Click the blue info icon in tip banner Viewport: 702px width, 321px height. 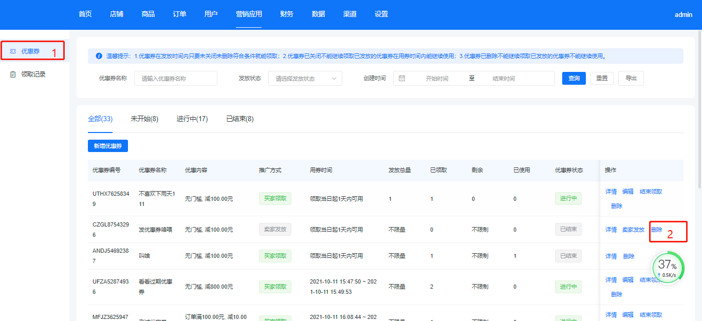[x=99, y=56]
